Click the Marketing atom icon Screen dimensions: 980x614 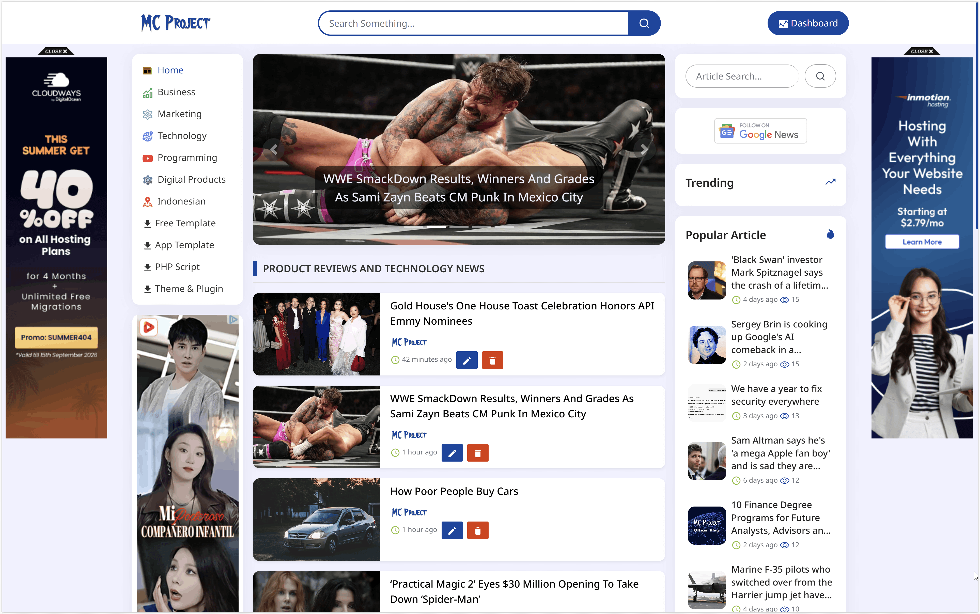pos(147,114)
